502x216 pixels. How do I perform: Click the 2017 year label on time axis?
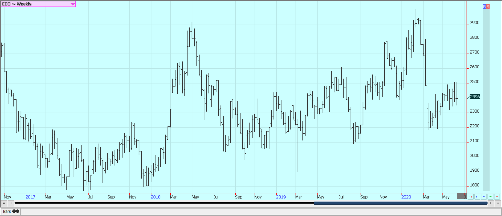30,197
